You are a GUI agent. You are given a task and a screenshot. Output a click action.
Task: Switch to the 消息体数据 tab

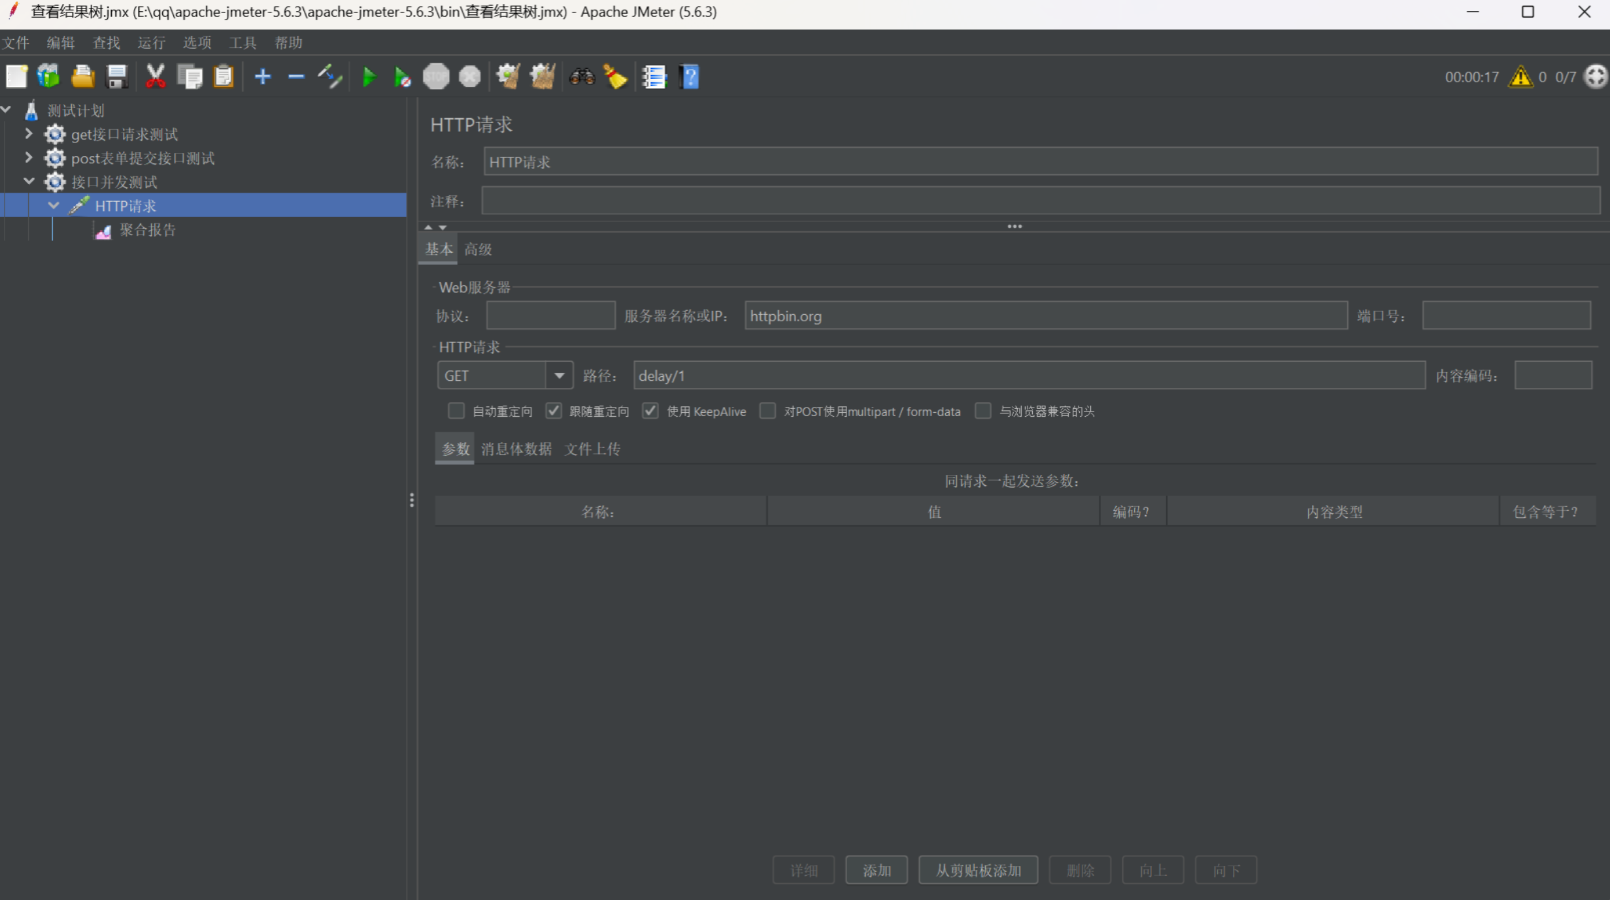[x=516, y=449]
